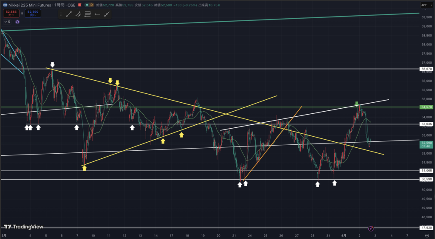Choose the multi-line levels drawing tool
Screen dimensions: 435x239
click(88, 14)
